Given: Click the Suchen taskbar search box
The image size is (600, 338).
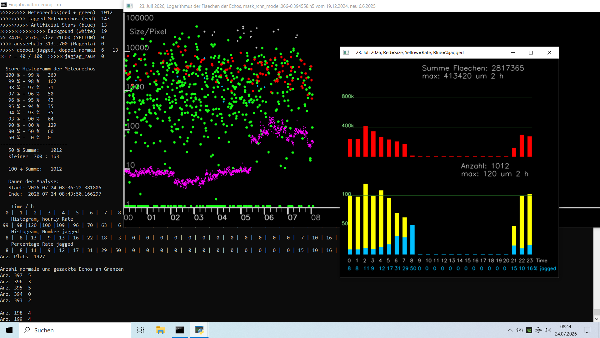Looking at the screenshot, I should [75, 330].
